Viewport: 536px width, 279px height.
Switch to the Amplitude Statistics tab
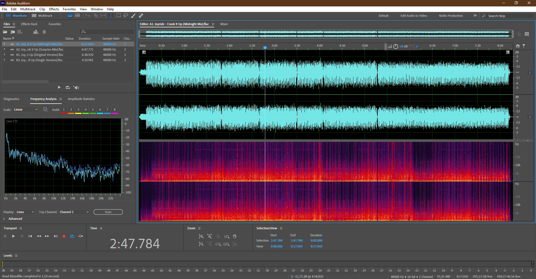81,99
